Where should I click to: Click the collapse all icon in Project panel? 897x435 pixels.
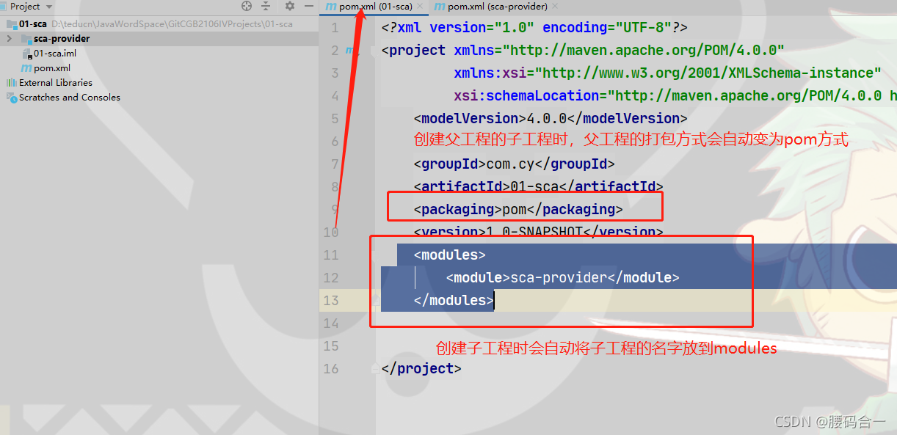pyautogui.click(x=266, y=6)
